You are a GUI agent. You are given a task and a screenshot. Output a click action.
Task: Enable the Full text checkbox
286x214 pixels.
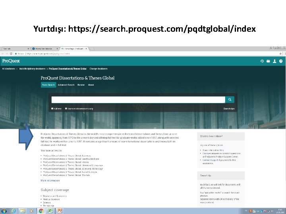(52, 109)
